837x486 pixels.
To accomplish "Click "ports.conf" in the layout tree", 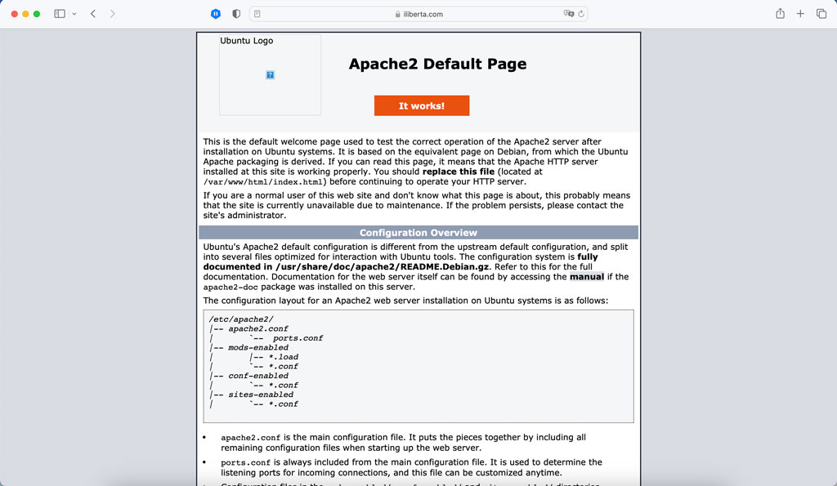I will coord(298,338).
